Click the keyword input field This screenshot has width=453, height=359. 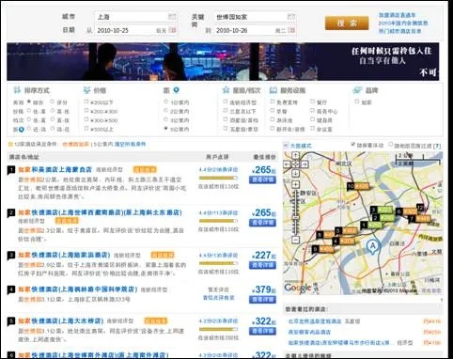(x=255, y=17)
